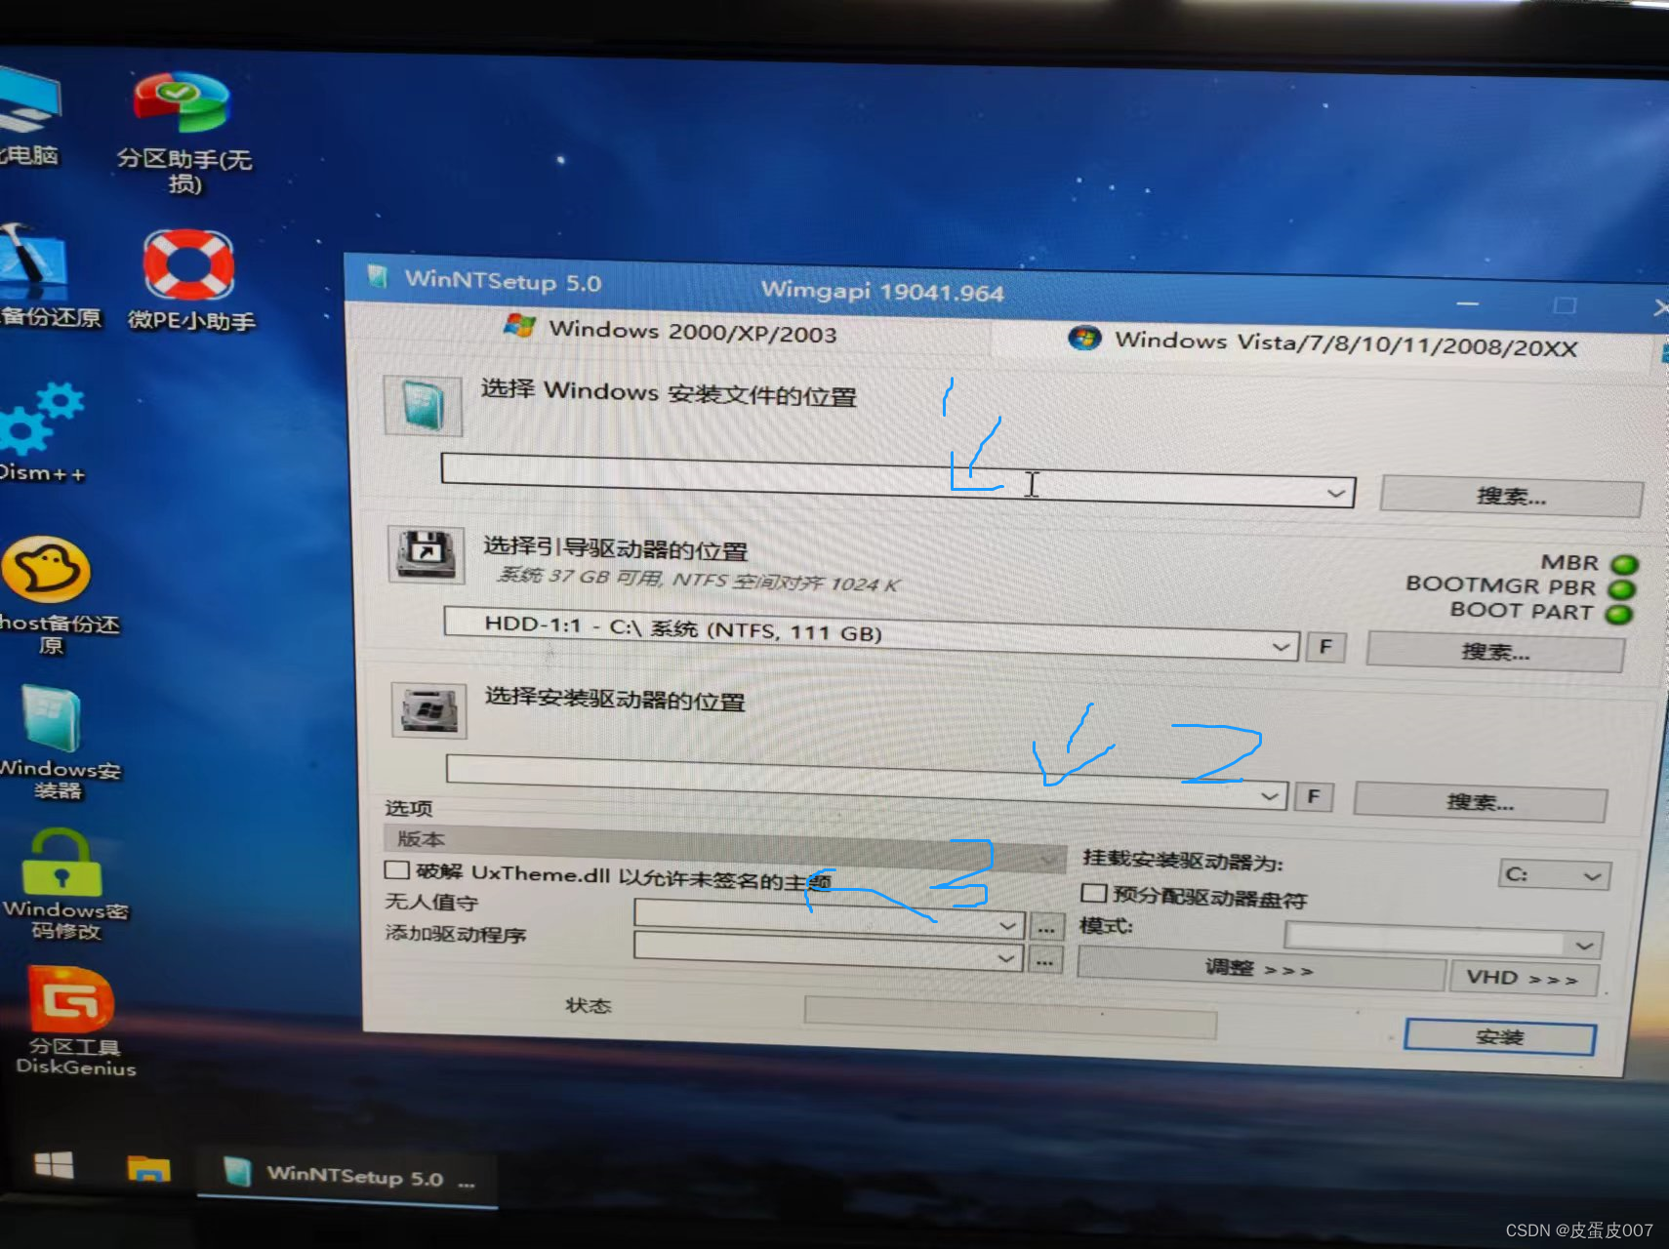This screenshot has width=1669, height=1249.
Task: Toggle 破解 UxTheme.dll checkbox
Action: point(397,868)
